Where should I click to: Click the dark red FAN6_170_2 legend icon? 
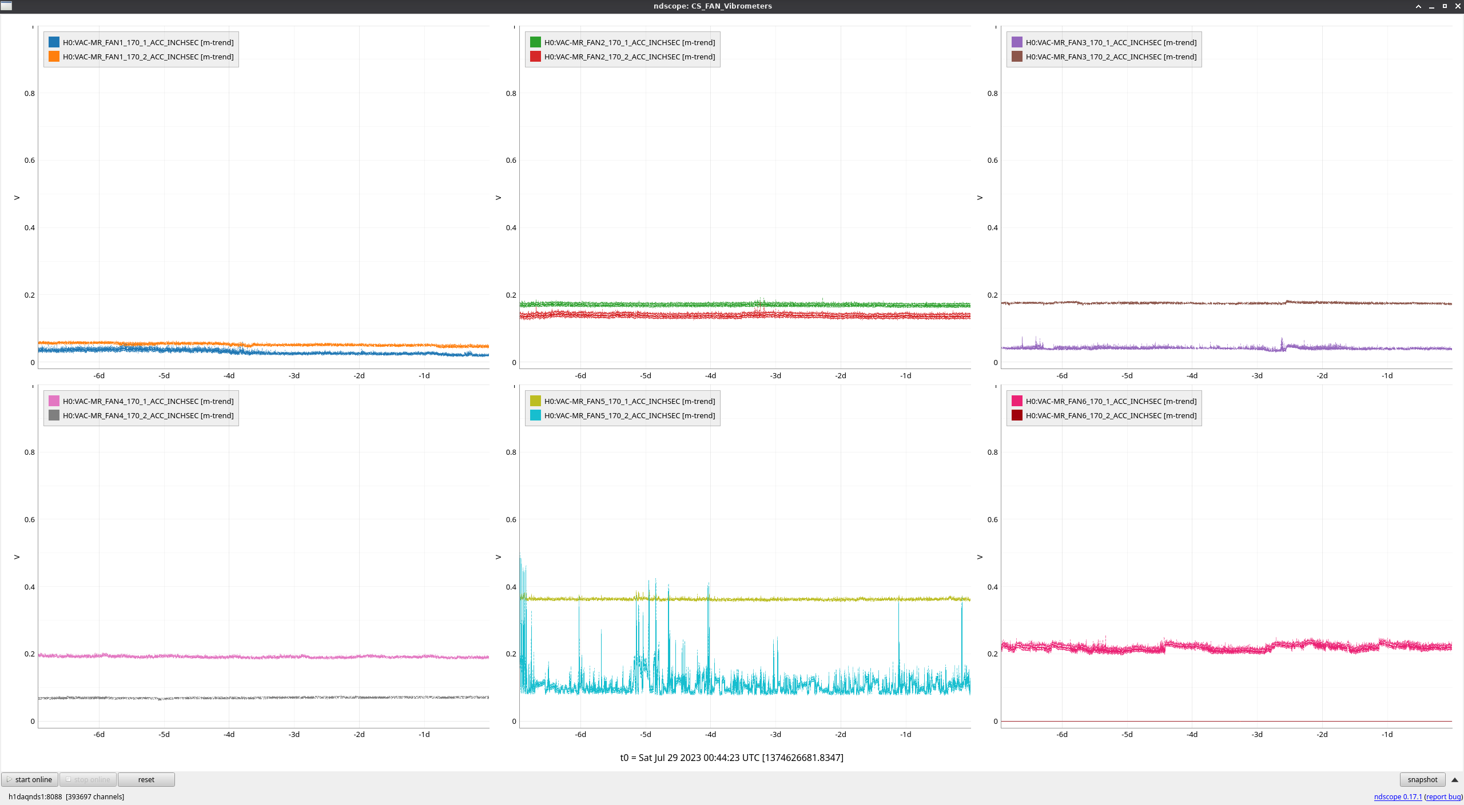tap(1017, 415)
